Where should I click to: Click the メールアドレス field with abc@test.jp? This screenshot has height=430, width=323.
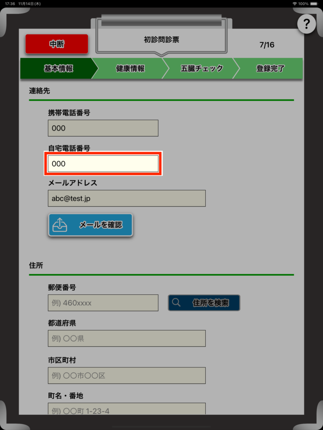pos(127,198)
